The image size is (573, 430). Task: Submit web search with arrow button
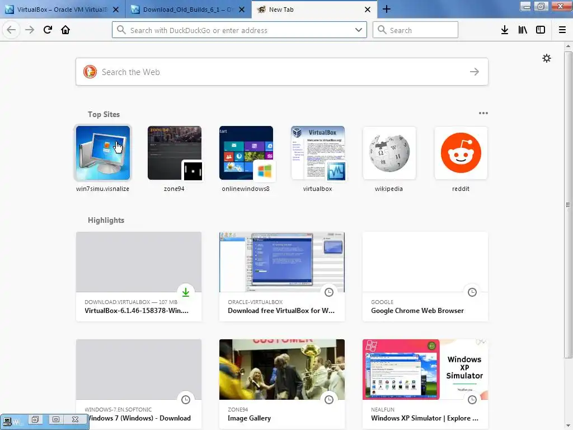tap(475, 72)
